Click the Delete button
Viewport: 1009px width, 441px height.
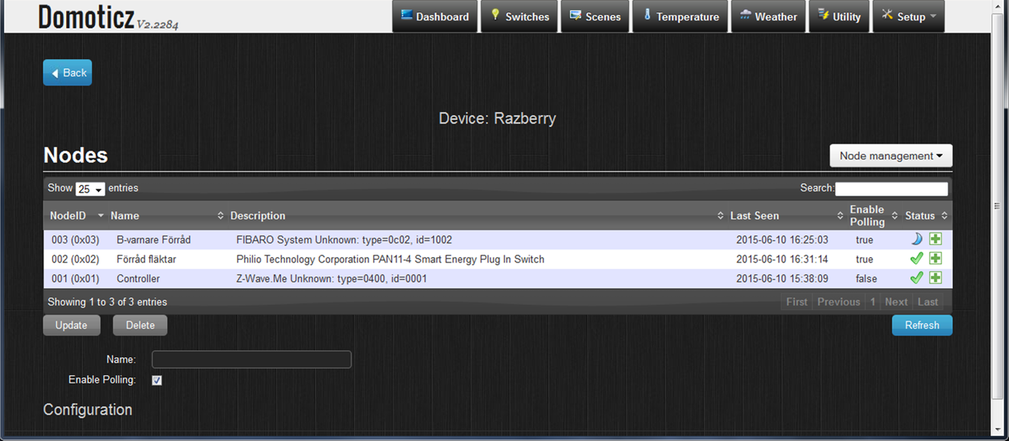140,325
